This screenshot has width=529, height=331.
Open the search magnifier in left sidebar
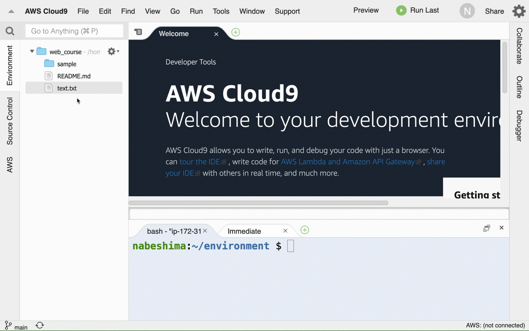(x=10, y=31)
